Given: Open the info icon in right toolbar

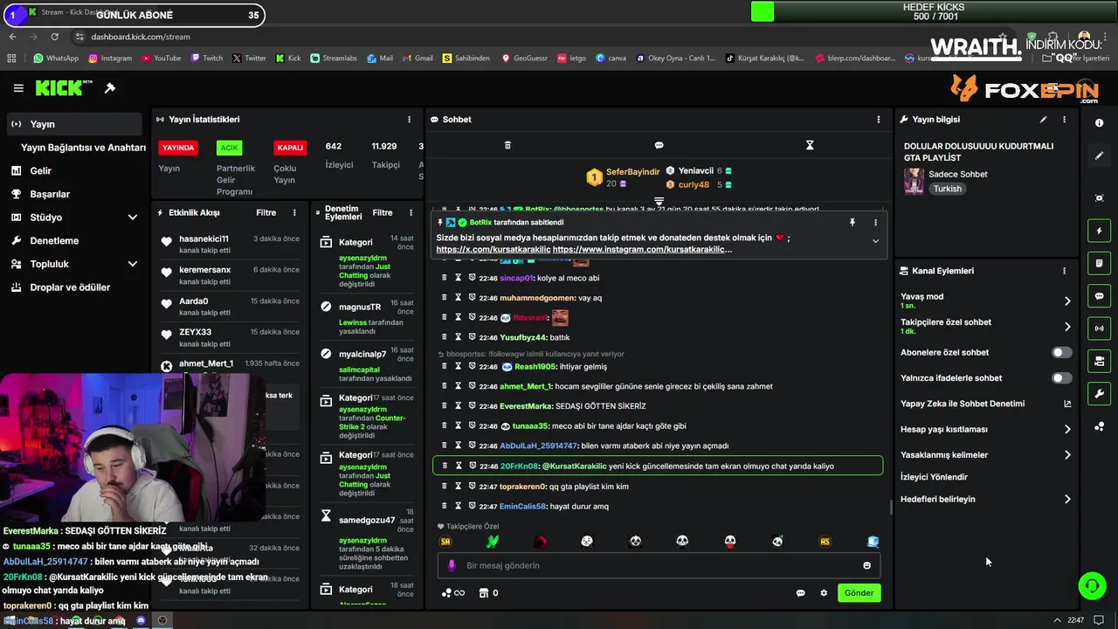Looking at the screenshot, I should (1099, 123).
